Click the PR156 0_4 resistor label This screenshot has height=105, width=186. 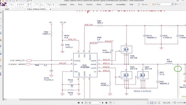point(70,94)
